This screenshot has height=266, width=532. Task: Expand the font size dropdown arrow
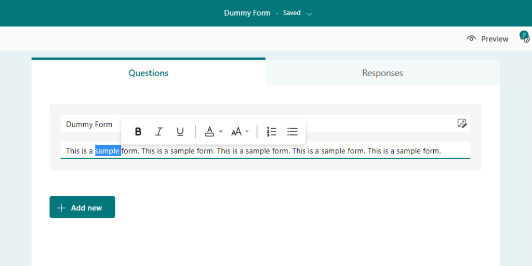click(x=247, y=131)
